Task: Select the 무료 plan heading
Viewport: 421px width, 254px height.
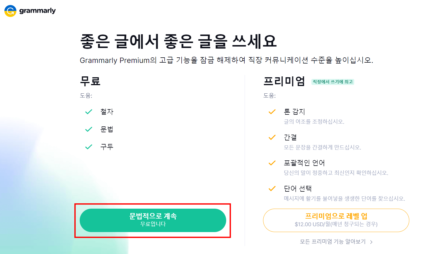Action: click(x=90, y=81)
